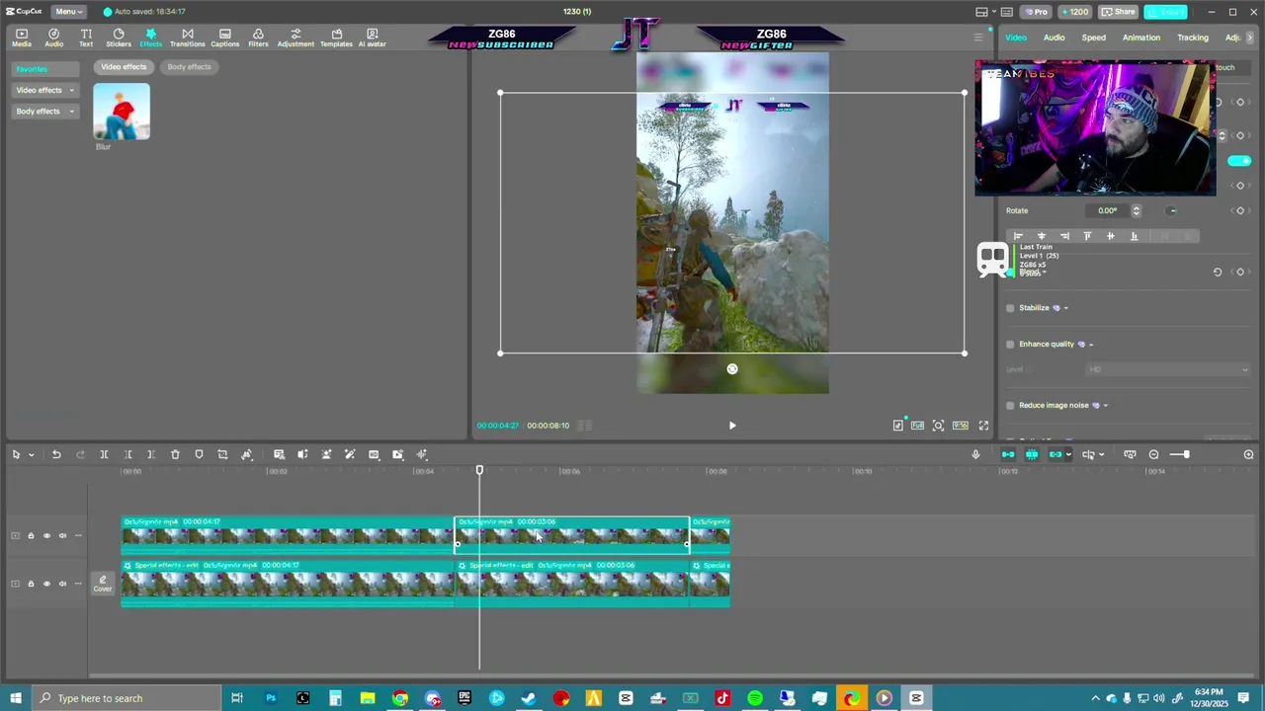Image resolution: width=1265 pixels, height=711 pixels.
Task: Click the 9:16 ratio icon under preview
Action: (960, 426)
